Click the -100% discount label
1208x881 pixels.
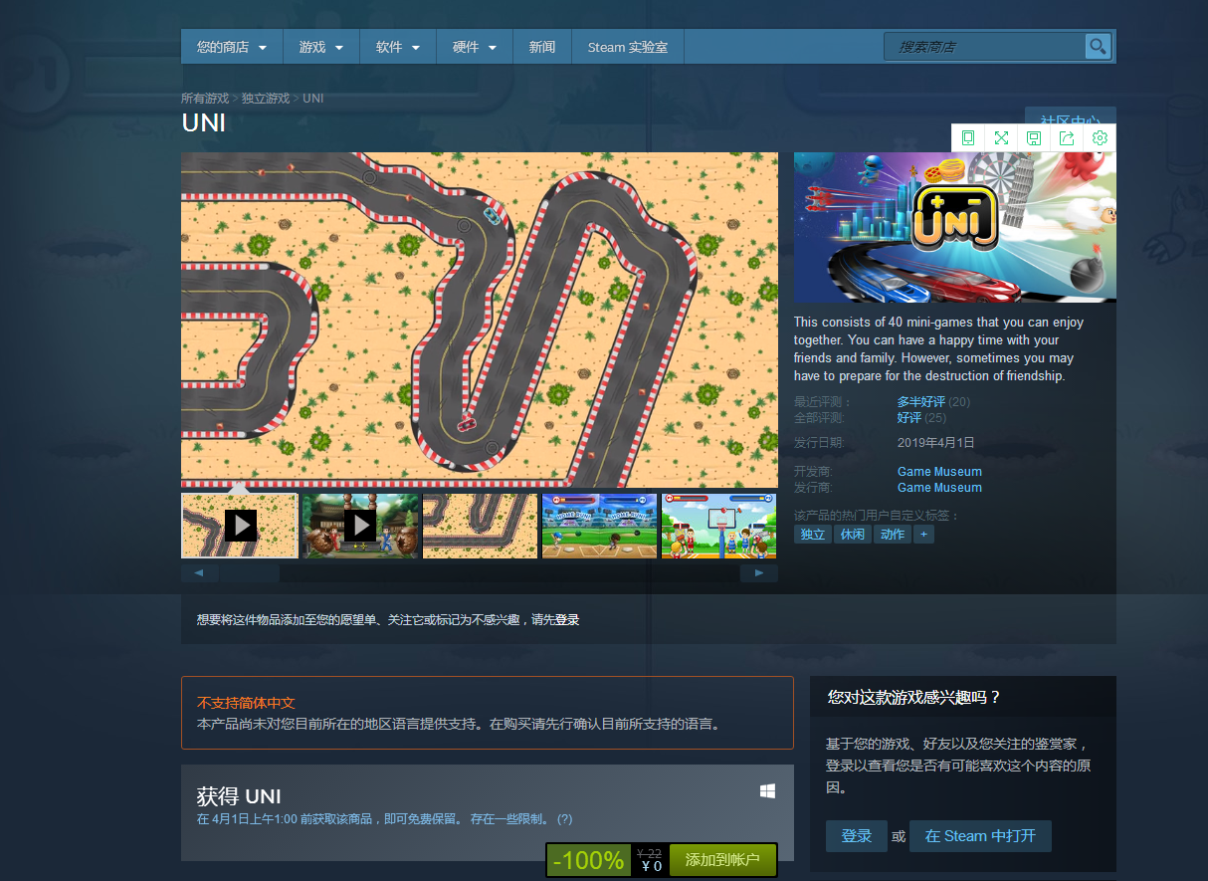[x=589, y=860]
